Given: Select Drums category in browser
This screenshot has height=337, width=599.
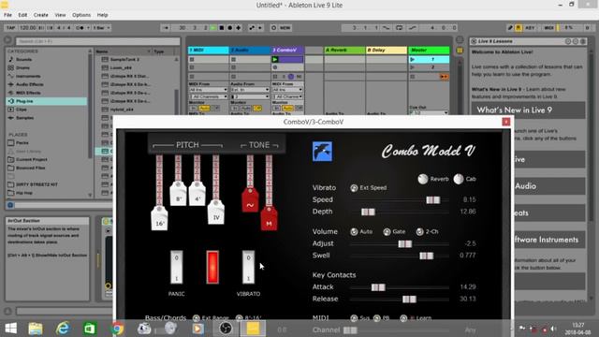Looking at the screenshot, I should (x=22, y=67).
